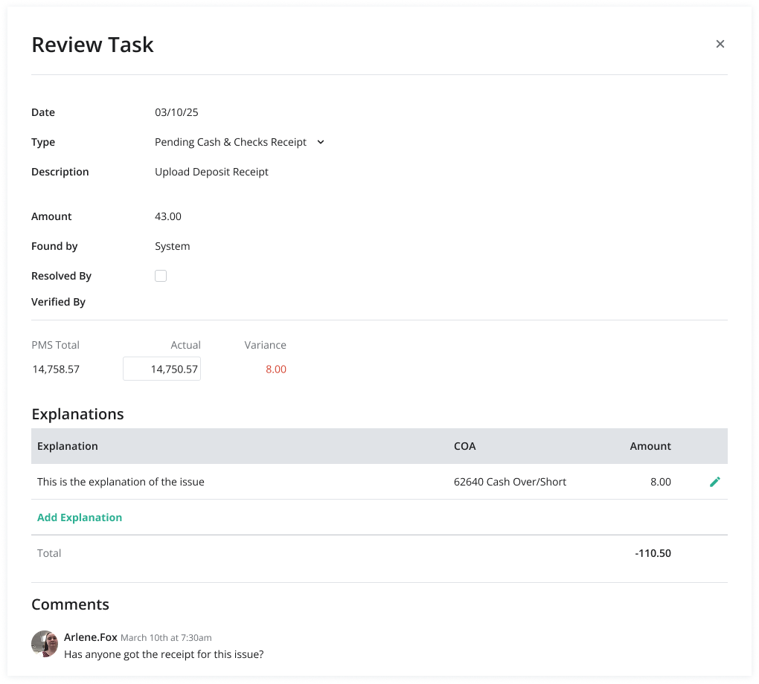Click the Arlene.Fox commenter name
Image resolution: width=759 pixels, height=684 pixels.
(x=91, y=637)
